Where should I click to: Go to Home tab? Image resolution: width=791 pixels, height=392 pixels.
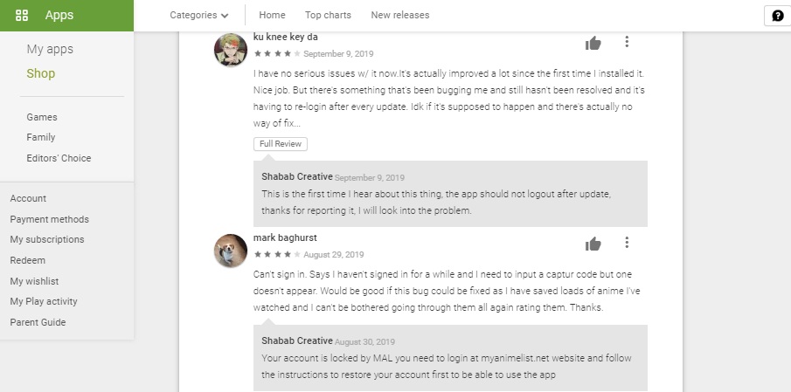coord(272,15)
